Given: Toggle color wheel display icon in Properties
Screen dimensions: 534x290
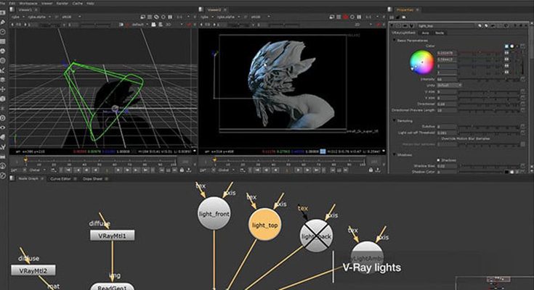Looking at the screenshot, I should [511, 46].
